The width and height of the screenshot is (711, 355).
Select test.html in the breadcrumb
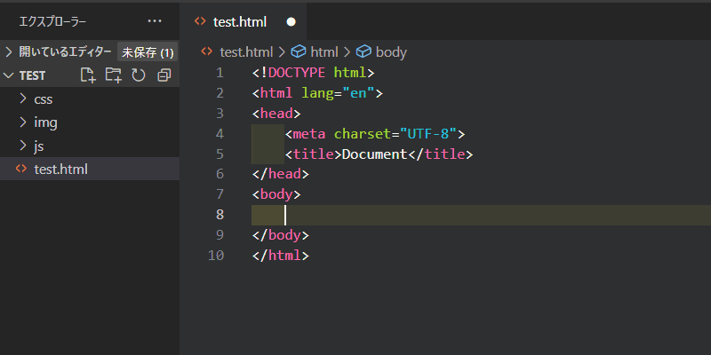pyautogui.click(x=246, y=52)
